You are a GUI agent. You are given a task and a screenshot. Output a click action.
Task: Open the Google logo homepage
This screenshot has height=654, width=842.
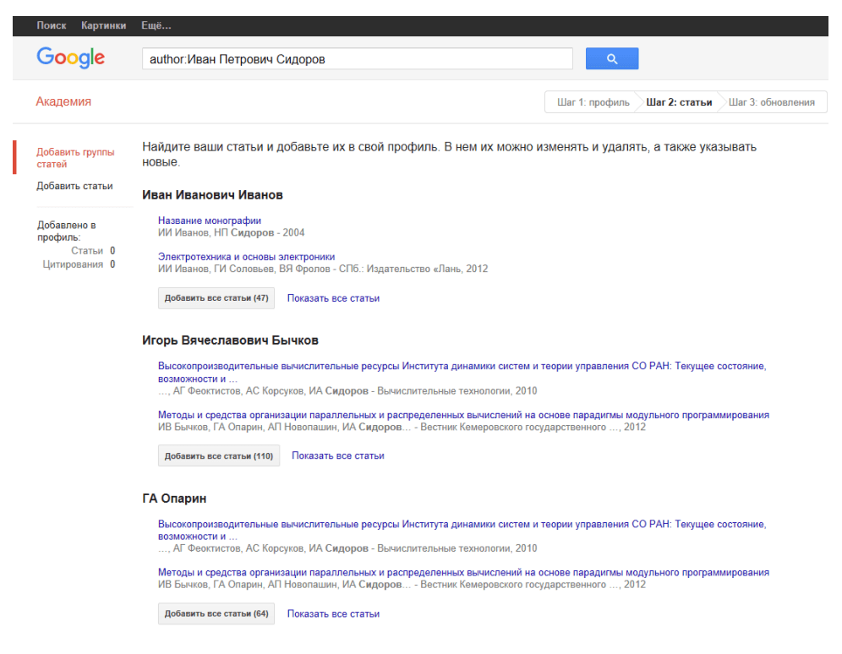coord(70,57)
